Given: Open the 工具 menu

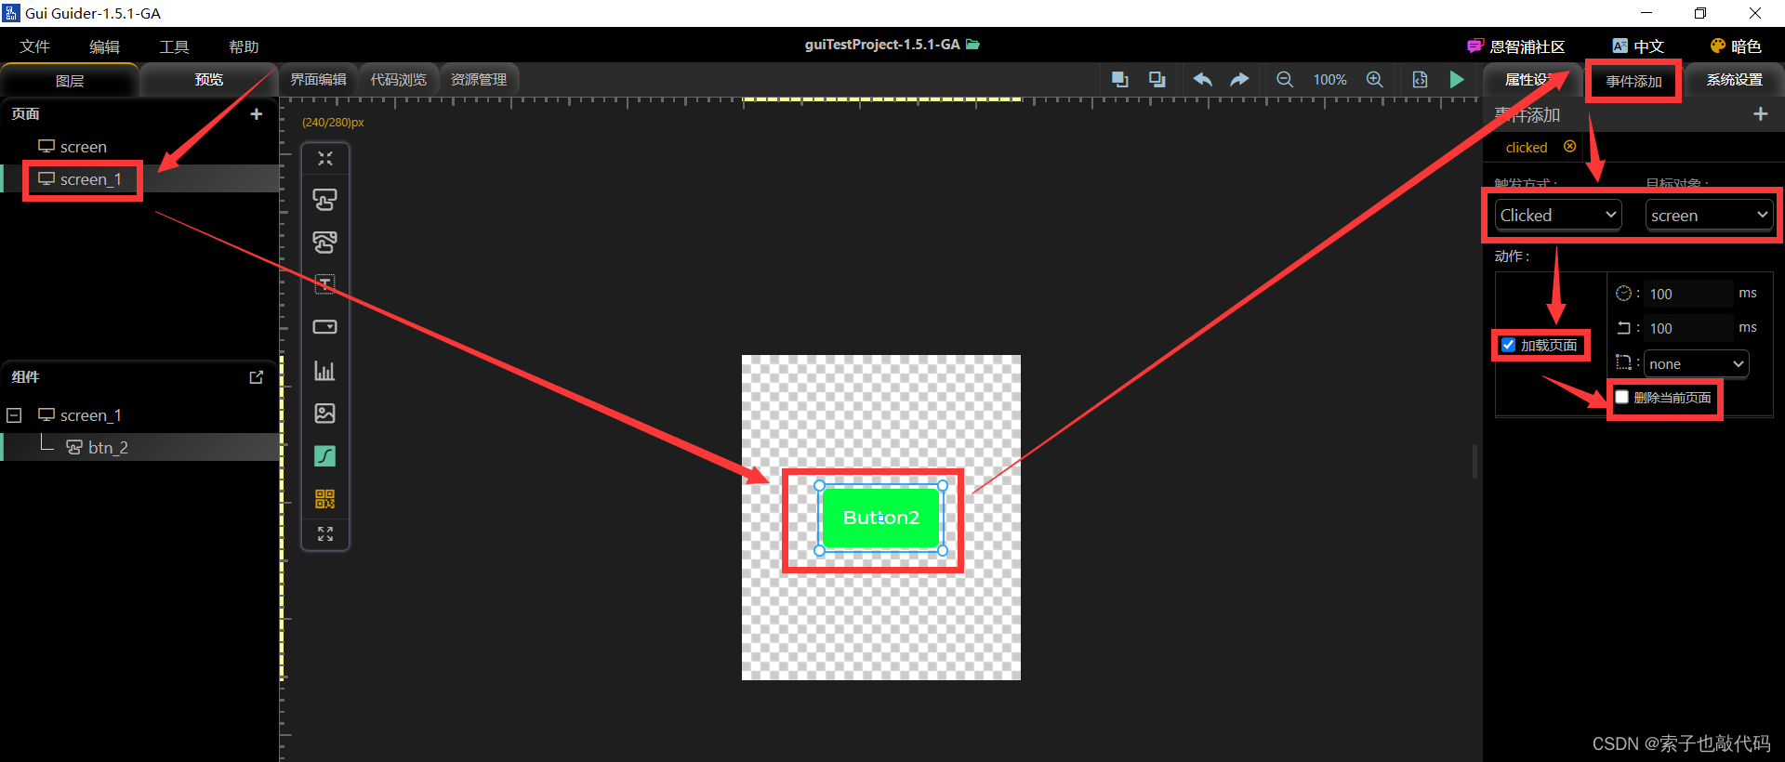Looking at the screenshot, I should point(174,46).
